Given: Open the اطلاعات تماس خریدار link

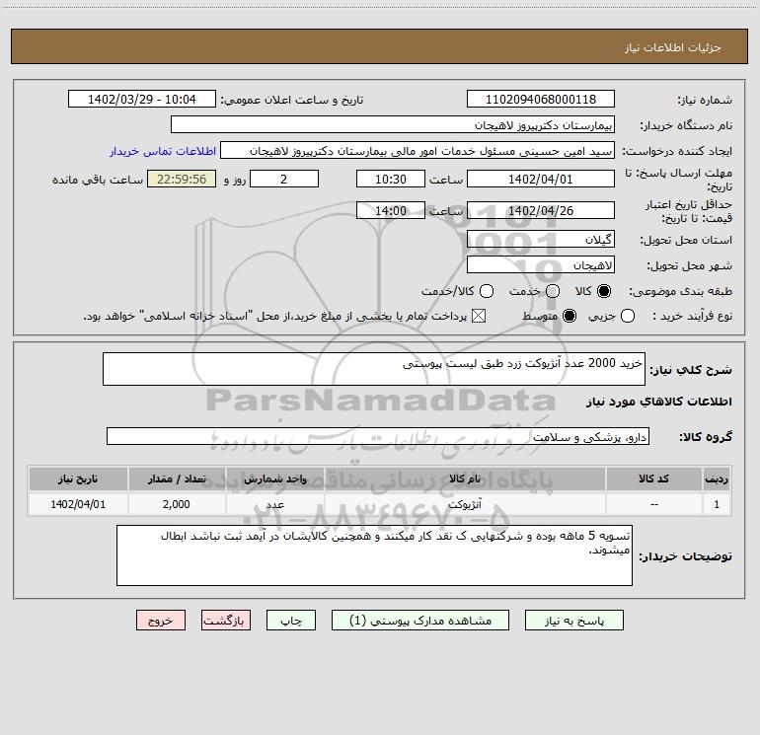Looking at the screenshot, I should 163,151.
